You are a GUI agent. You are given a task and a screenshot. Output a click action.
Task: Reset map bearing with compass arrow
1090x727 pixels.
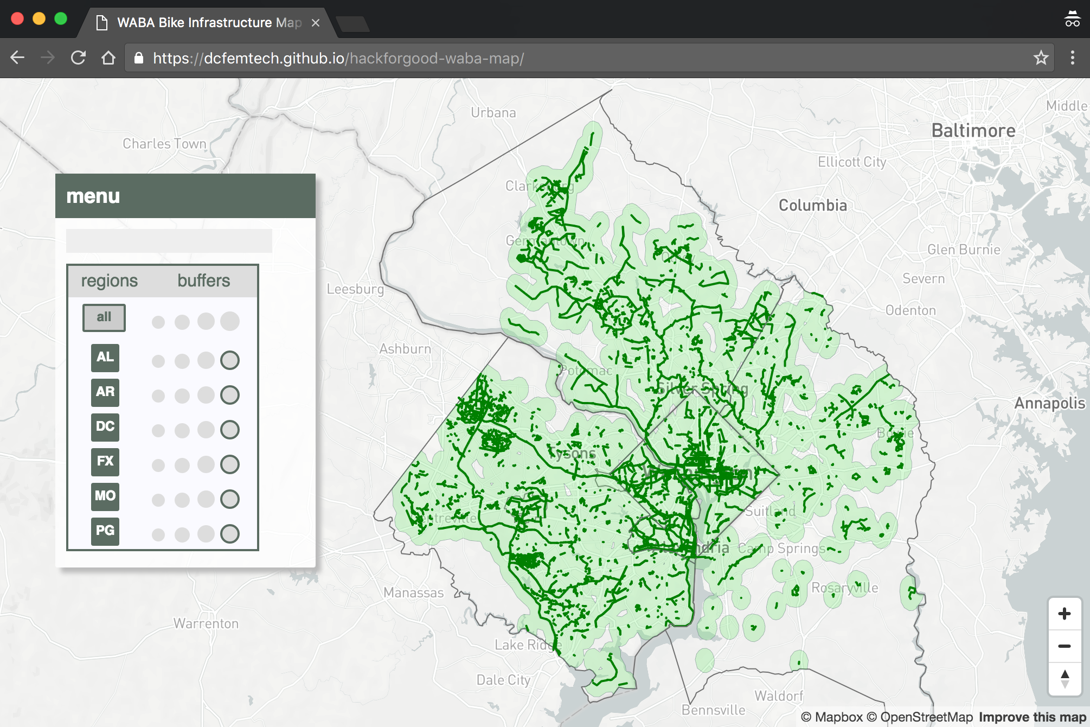(1064, 678)
